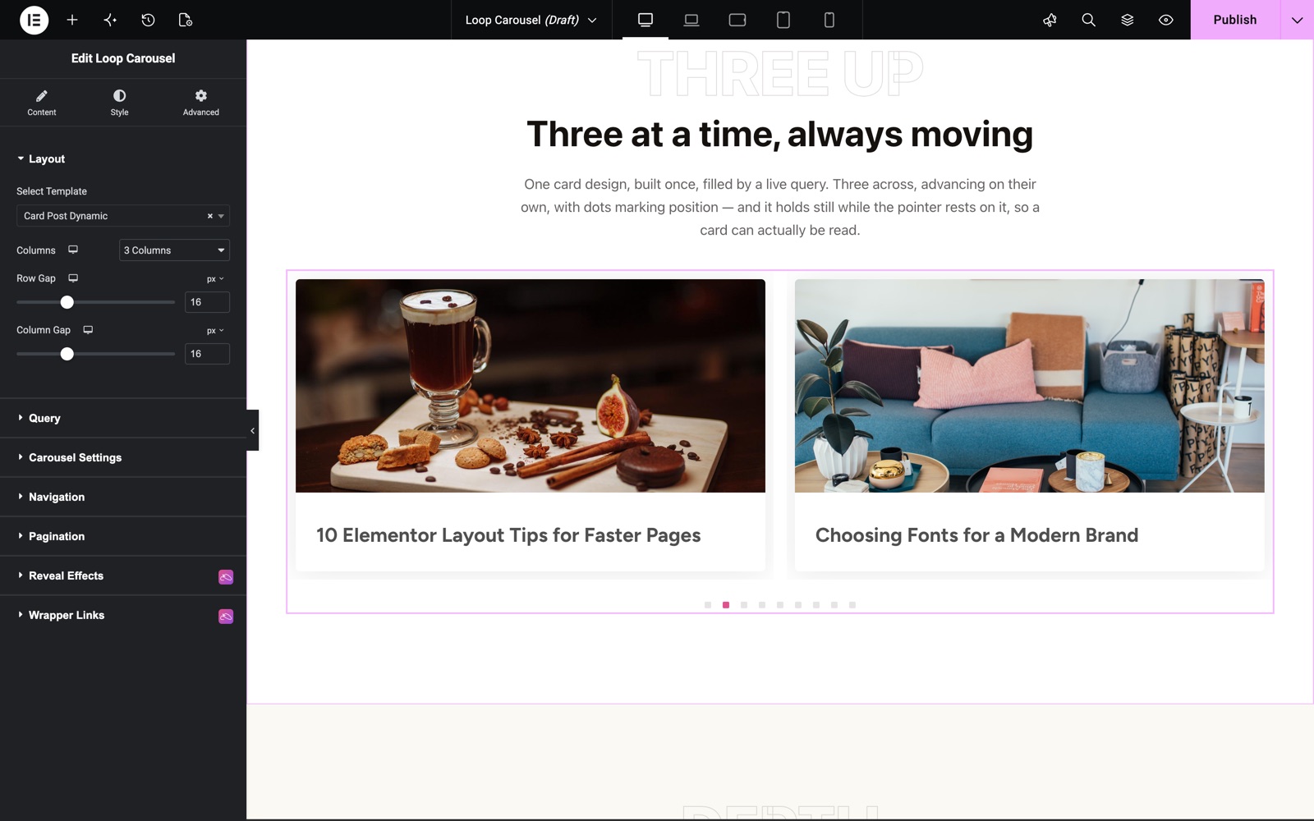Image resolution: width=1314 pixels, height=821 pixels.
Task: Toggle the Preview Changes eye icon
Action: (1165, 20)
